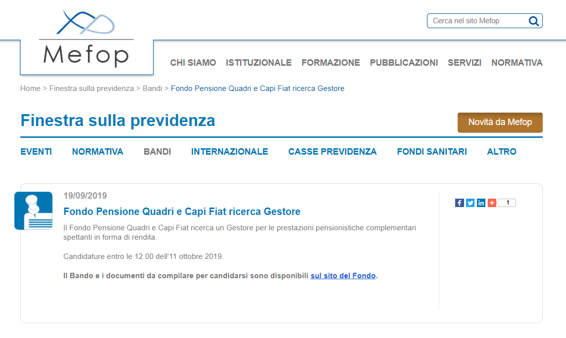Switch to the INTERNAZIONALE tab
This screenshot has height=338, width=566.
(x=230, y=152)
